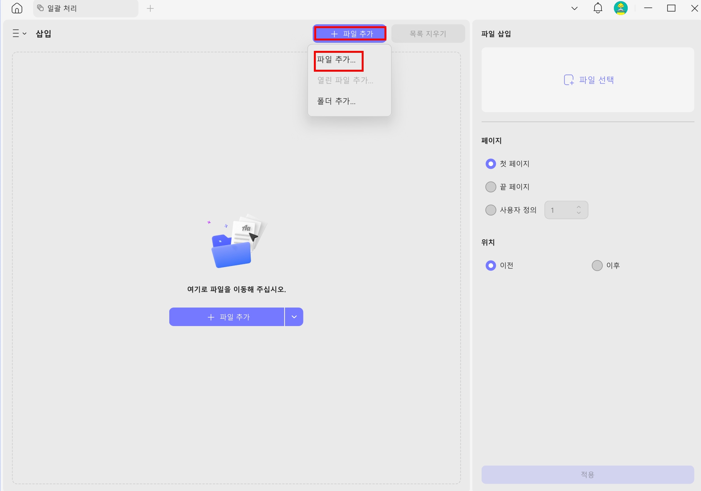Minimize the application window

(648, 8)
